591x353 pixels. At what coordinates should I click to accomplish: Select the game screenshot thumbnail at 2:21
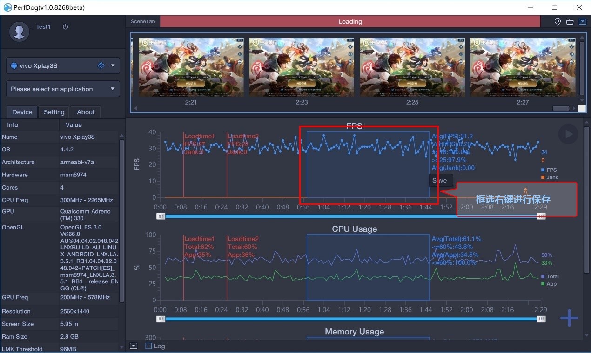191,67
